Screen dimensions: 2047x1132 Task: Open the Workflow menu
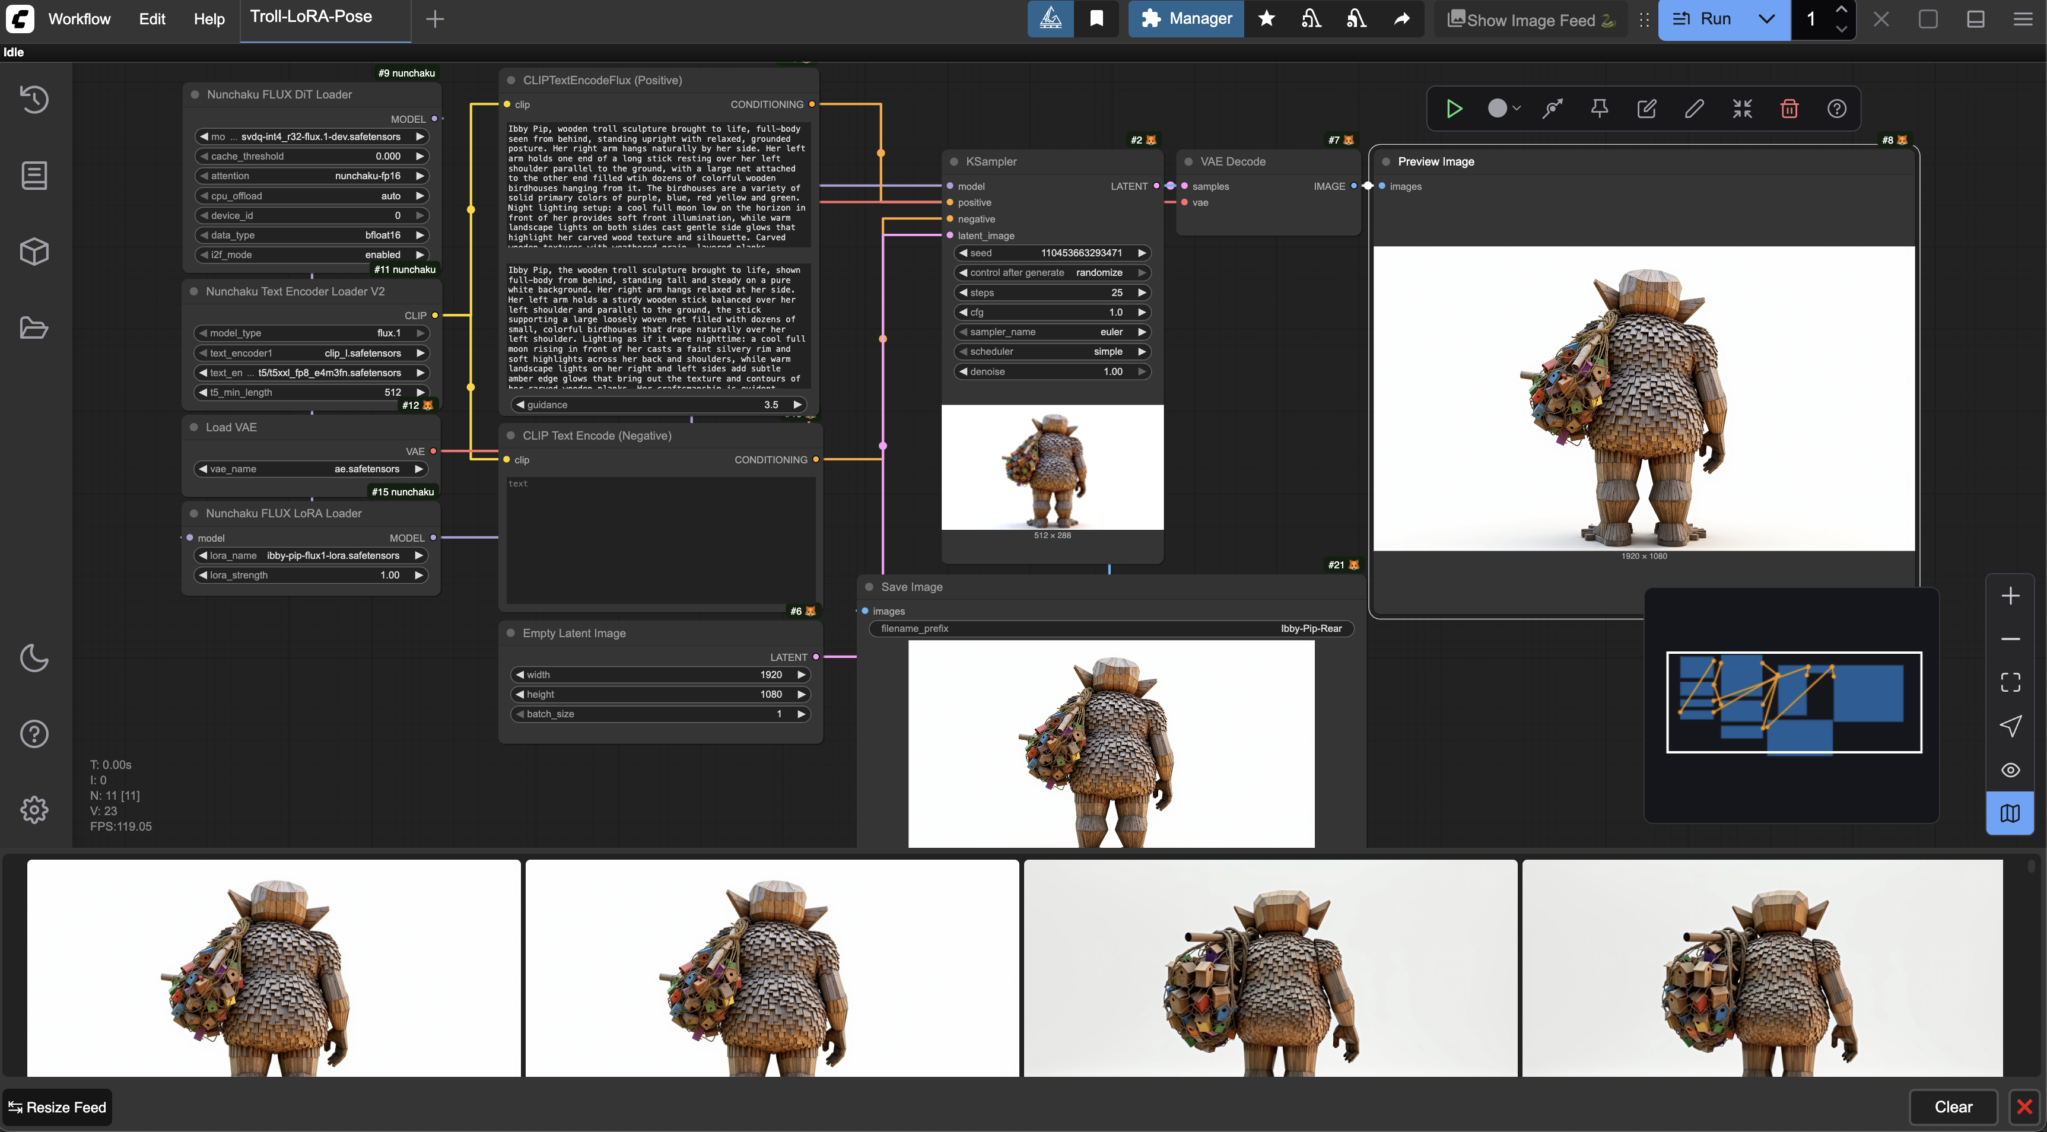click(80, 19)
